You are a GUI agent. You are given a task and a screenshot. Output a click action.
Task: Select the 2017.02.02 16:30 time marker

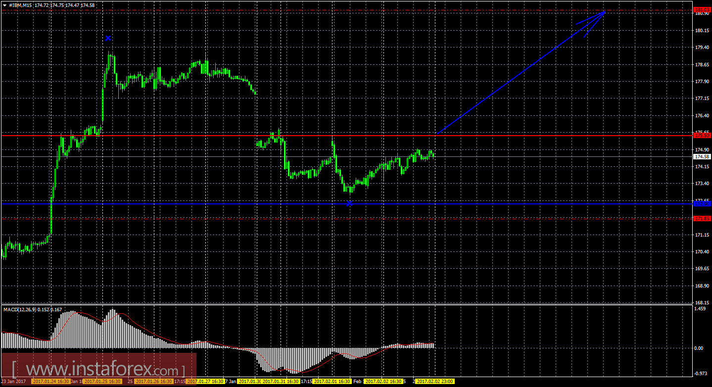click(x=384, y=382)
